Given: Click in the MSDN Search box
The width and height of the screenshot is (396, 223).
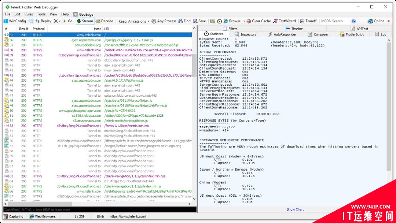Looking at the screenshot, I should pyautogui.click(x=334, y=21).
